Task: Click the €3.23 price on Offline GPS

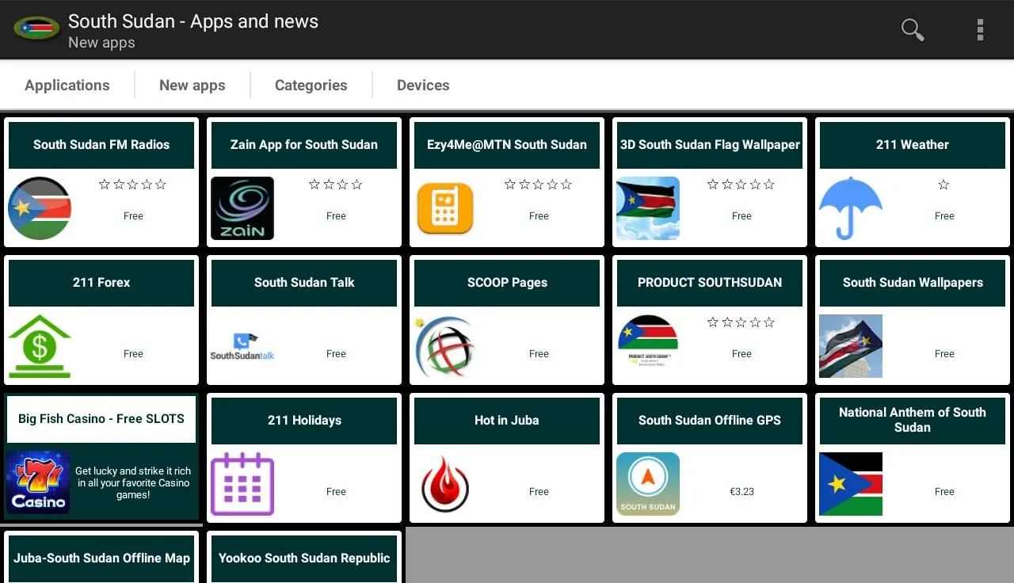Action: click(741, 492)
